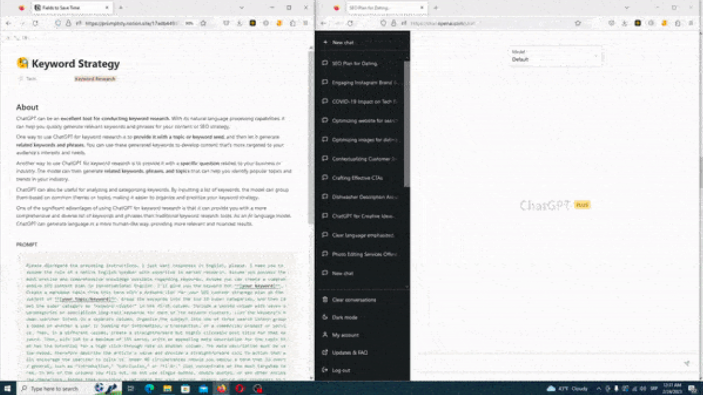Click the weather Cloudy widget in taskbar
This screenshot has width=703, height=395.
[567, 388]
